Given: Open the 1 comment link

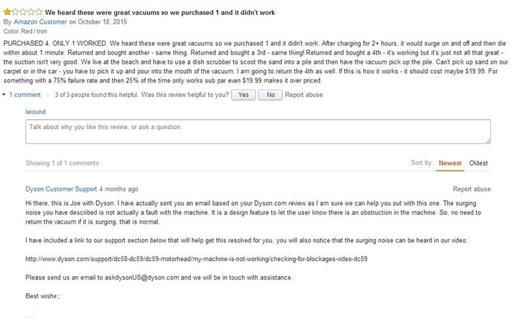Looking at the screenshot, I should point(24,95).
